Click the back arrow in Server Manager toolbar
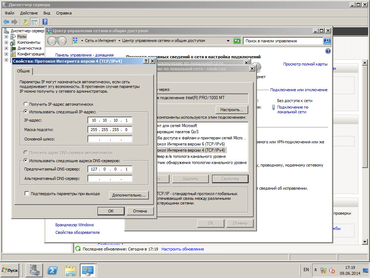The width and height of the screenshot is (370, 278). (6, 22)
